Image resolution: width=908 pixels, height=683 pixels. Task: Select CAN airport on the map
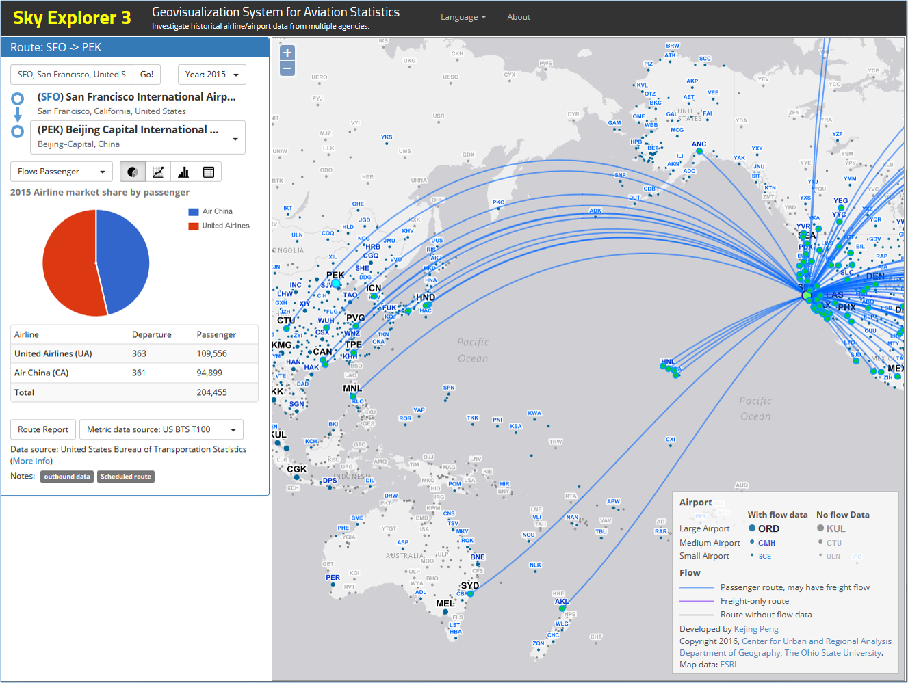tap(324, 360)
